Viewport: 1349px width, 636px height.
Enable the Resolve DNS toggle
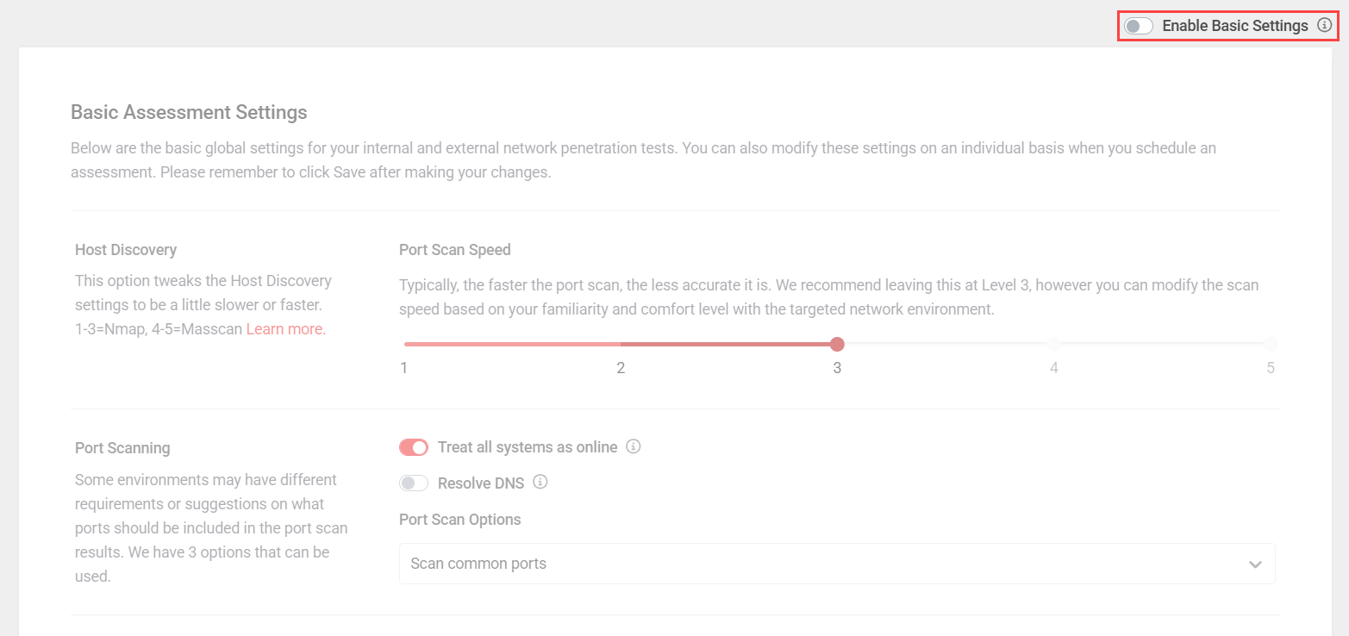coord(414,483)
